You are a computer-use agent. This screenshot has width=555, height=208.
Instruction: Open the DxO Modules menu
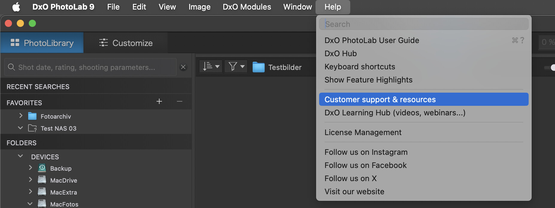[247, 7]
